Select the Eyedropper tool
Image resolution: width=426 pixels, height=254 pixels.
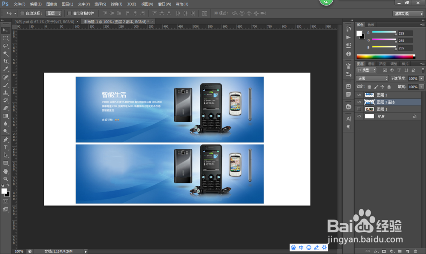tap(6, 69)
